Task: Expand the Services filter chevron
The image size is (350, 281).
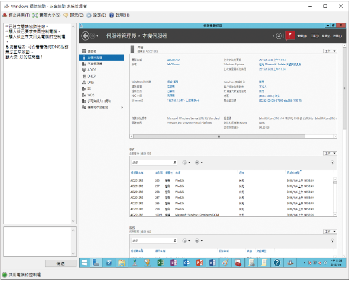Action: [x=332, y=241]
